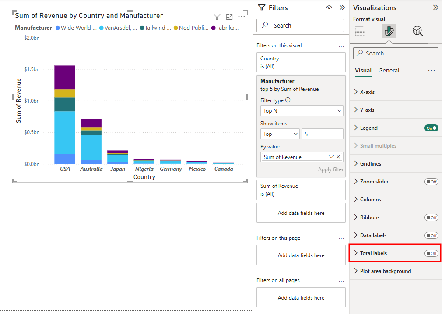
Task: Toggle the Filters pane eye visibility icon
Action: [x=329, y=7]
